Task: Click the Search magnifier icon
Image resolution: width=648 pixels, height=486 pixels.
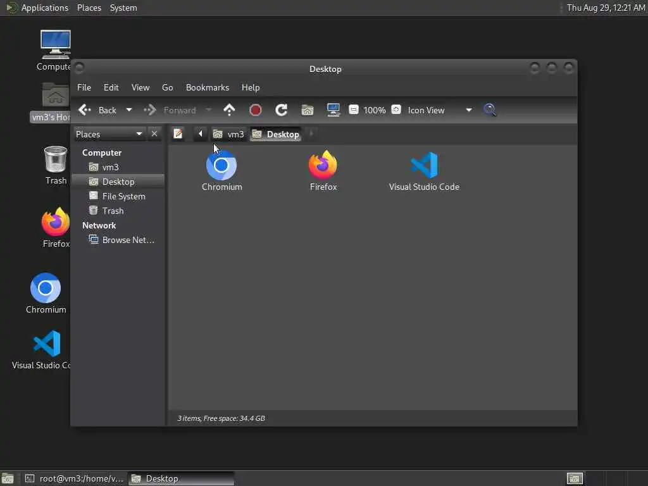Action: coord(490,110)
